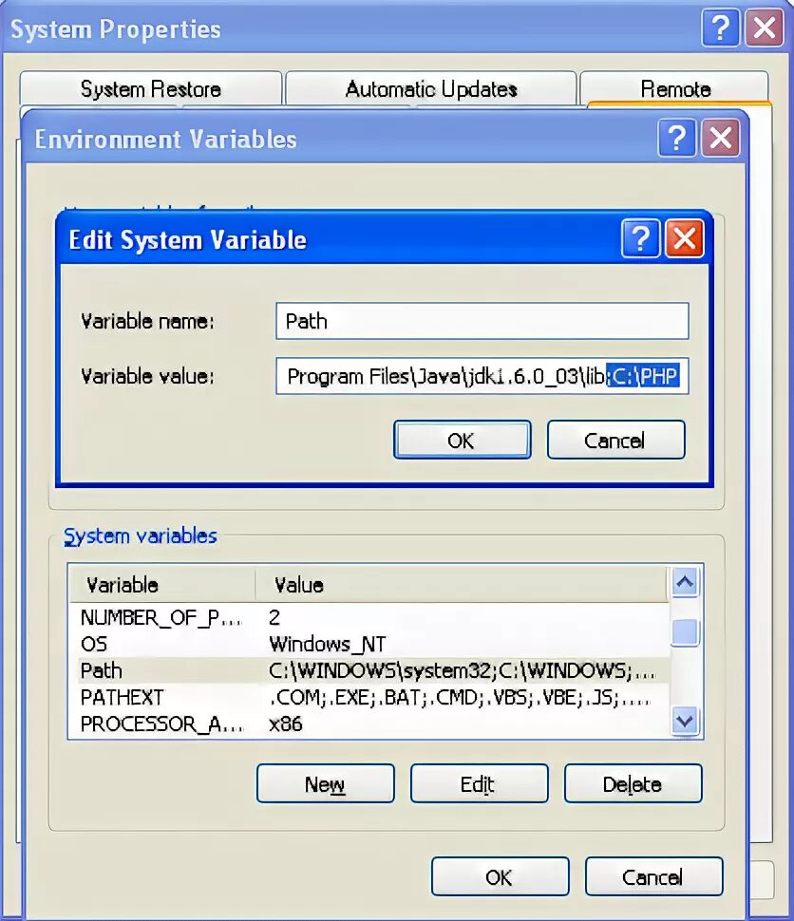This screenshot has width=794, height=921.
Task: Select the OS variable in the list
Action: (285, 644)
